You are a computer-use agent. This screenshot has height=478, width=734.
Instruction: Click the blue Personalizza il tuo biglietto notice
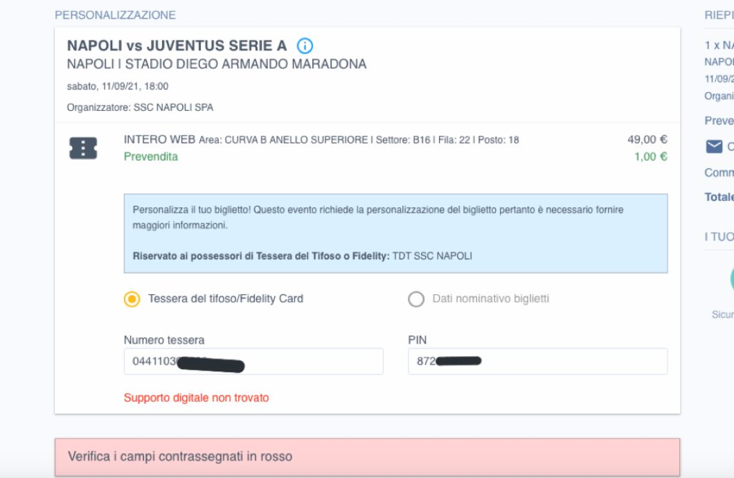tap(395, 233)
